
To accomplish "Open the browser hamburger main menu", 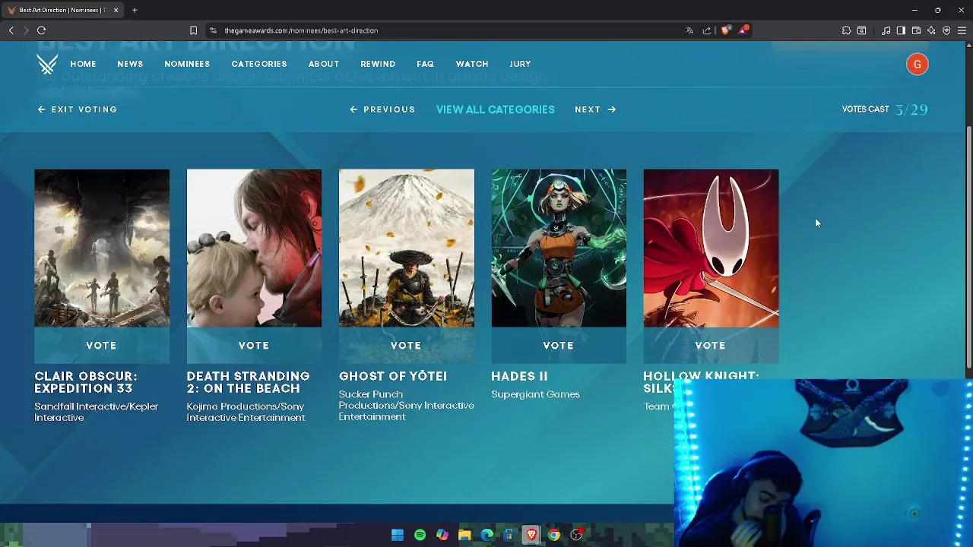I will pyautogui.click(x=962, y=30).
